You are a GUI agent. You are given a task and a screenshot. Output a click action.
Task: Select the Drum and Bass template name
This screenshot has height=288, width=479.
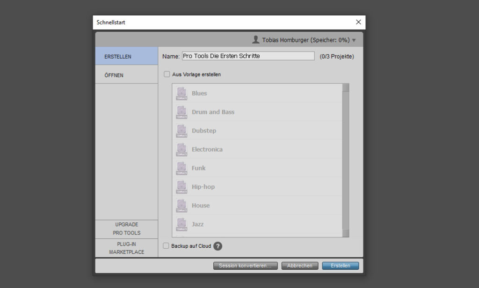(213, 112)
